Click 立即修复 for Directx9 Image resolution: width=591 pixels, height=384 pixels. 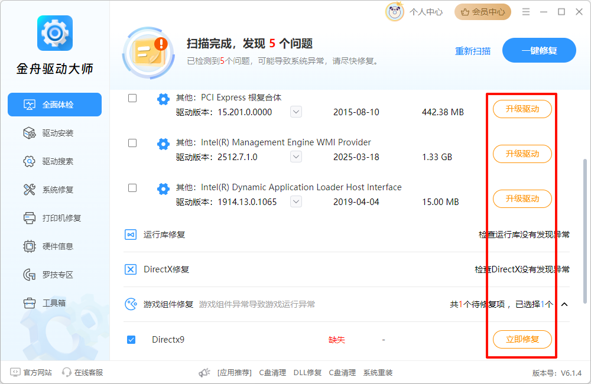(522, 339)
